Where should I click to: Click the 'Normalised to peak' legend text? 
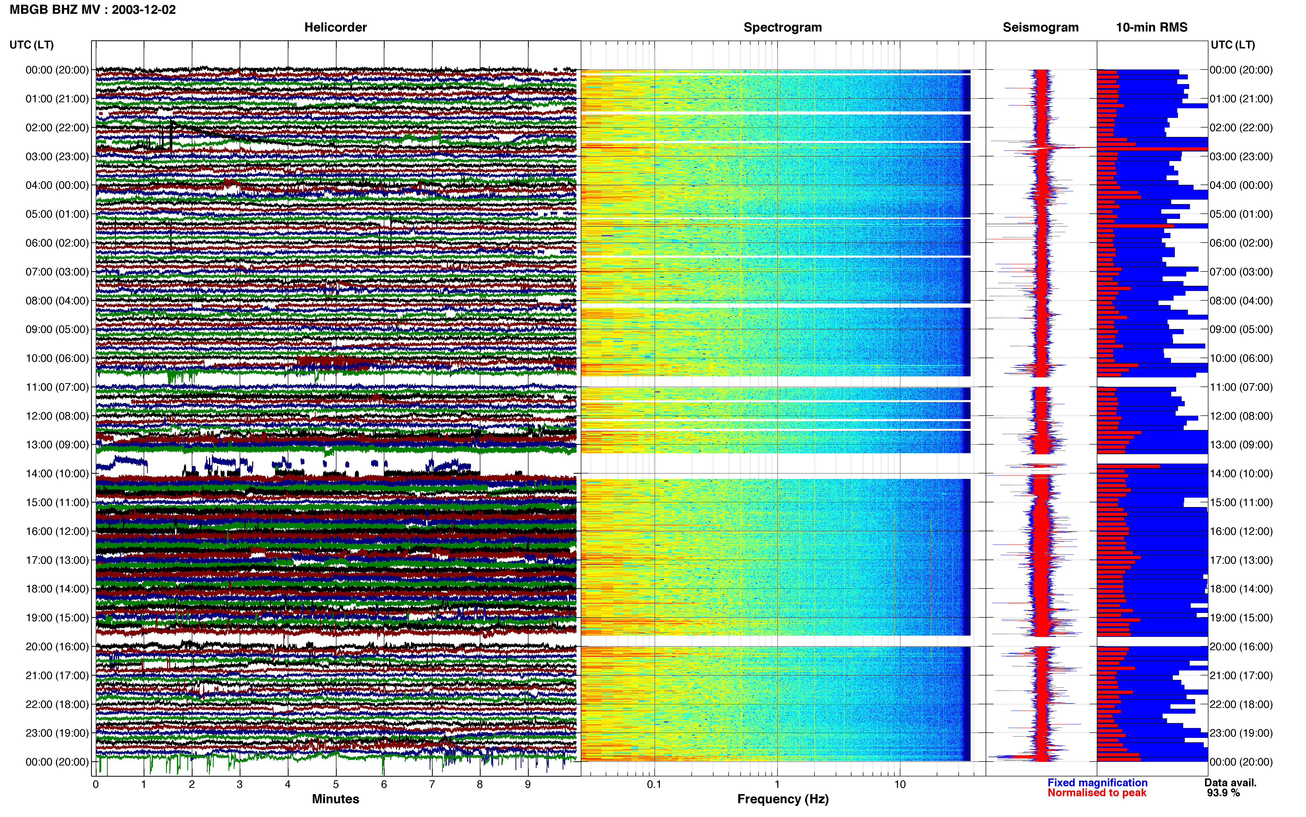pyautogui.click(x=1097, y=793)
